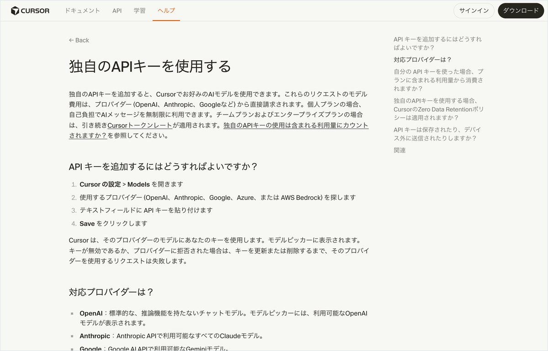Click the Cursor logo in the header
Screen dimensions: 548x351
(x=30, y=10)
